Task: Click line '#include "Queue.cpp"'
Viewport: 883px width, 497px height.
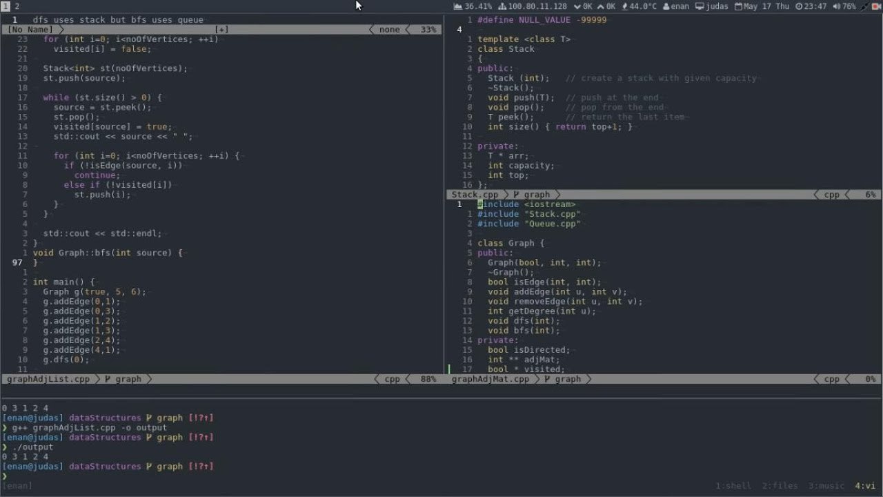Action: [x=529, y=224]
